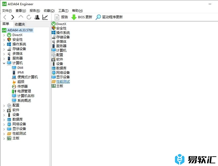
Task: Click the 报告 report toolbar button
Action: coord(61,17)
